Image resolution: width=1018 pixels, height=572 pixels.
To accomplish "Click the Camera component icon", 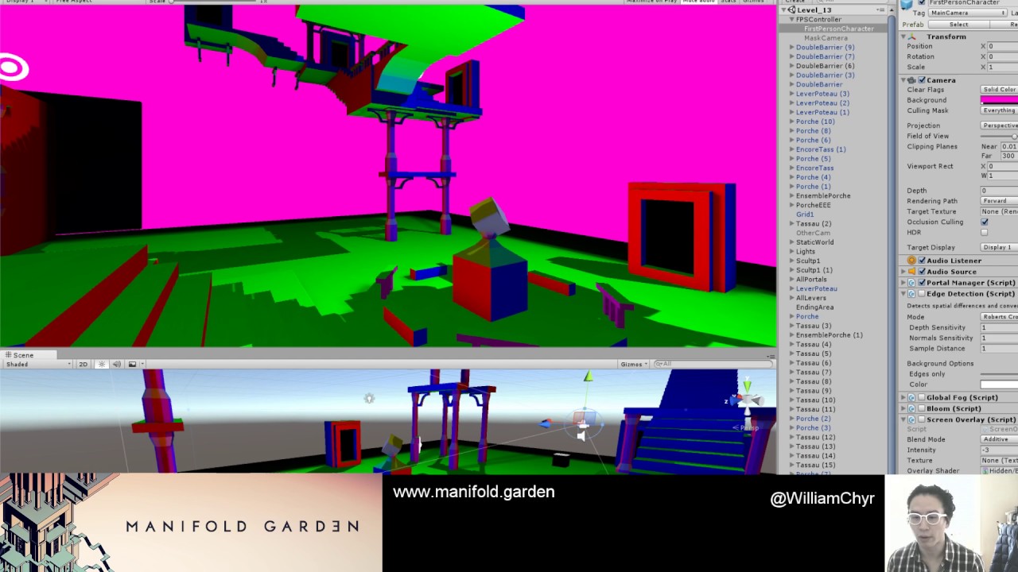I will [x=911, y=80].
